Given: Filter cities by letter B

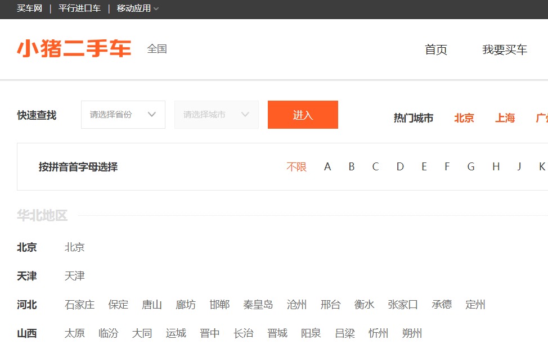Looking at the screenshot, I should pyautogui.click(x=352, y=167).
